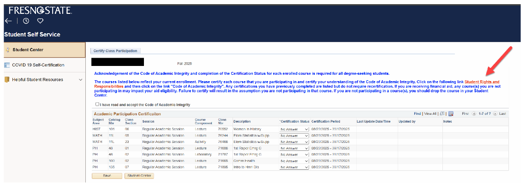Click the Find link in table header
The image size is (525, 184).
417,114
